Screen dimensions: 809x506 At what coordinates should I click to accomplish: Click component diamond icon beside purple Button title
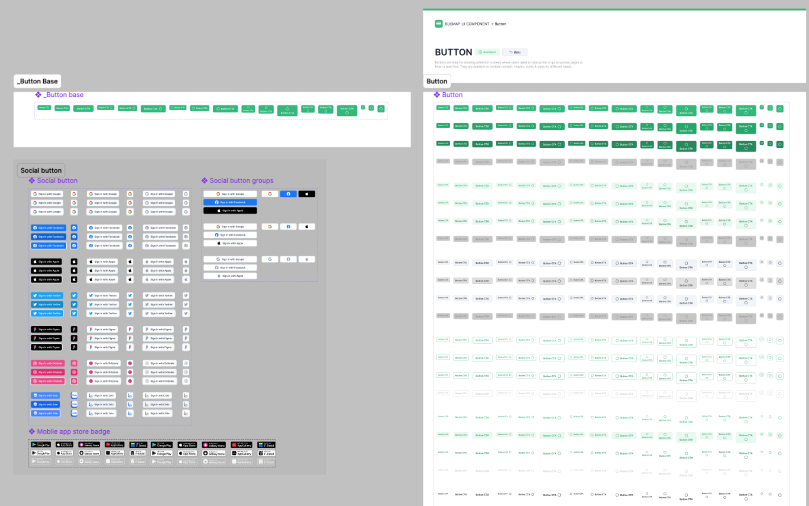click(x=437, y=95)
